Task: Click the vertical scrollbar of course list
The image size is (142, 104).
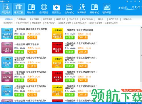Action: pyautogui.click(x=141, y=55)
